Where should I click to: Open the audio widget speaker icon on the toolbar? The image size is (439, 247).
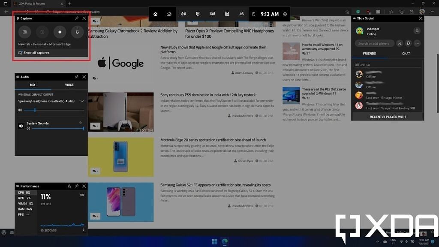tap(183, 14)
